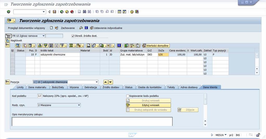Switch to the Limity tab
The width and height of the screenshot is (266, 139).
[20, 87]
